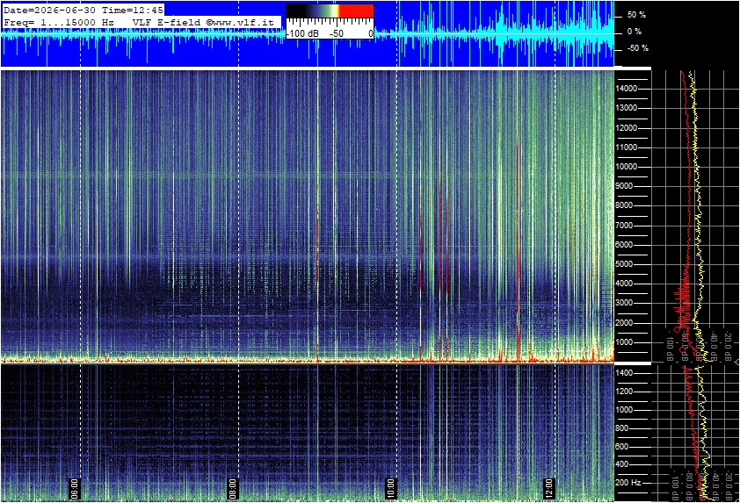The width and height of the screenshot is (740, 503).
Task: Select the 08:00 time marker
Action: 233,488
